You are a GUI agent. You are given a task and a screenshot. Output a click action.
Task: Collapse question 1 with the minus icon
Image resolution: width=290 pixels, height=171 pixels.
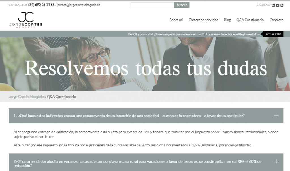point(276,116)
